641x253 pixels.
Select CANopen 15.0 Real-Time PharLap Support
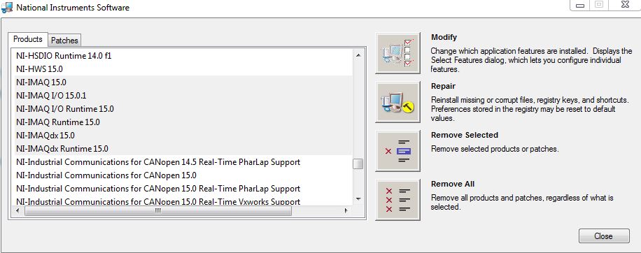click(x=183, y=189)
